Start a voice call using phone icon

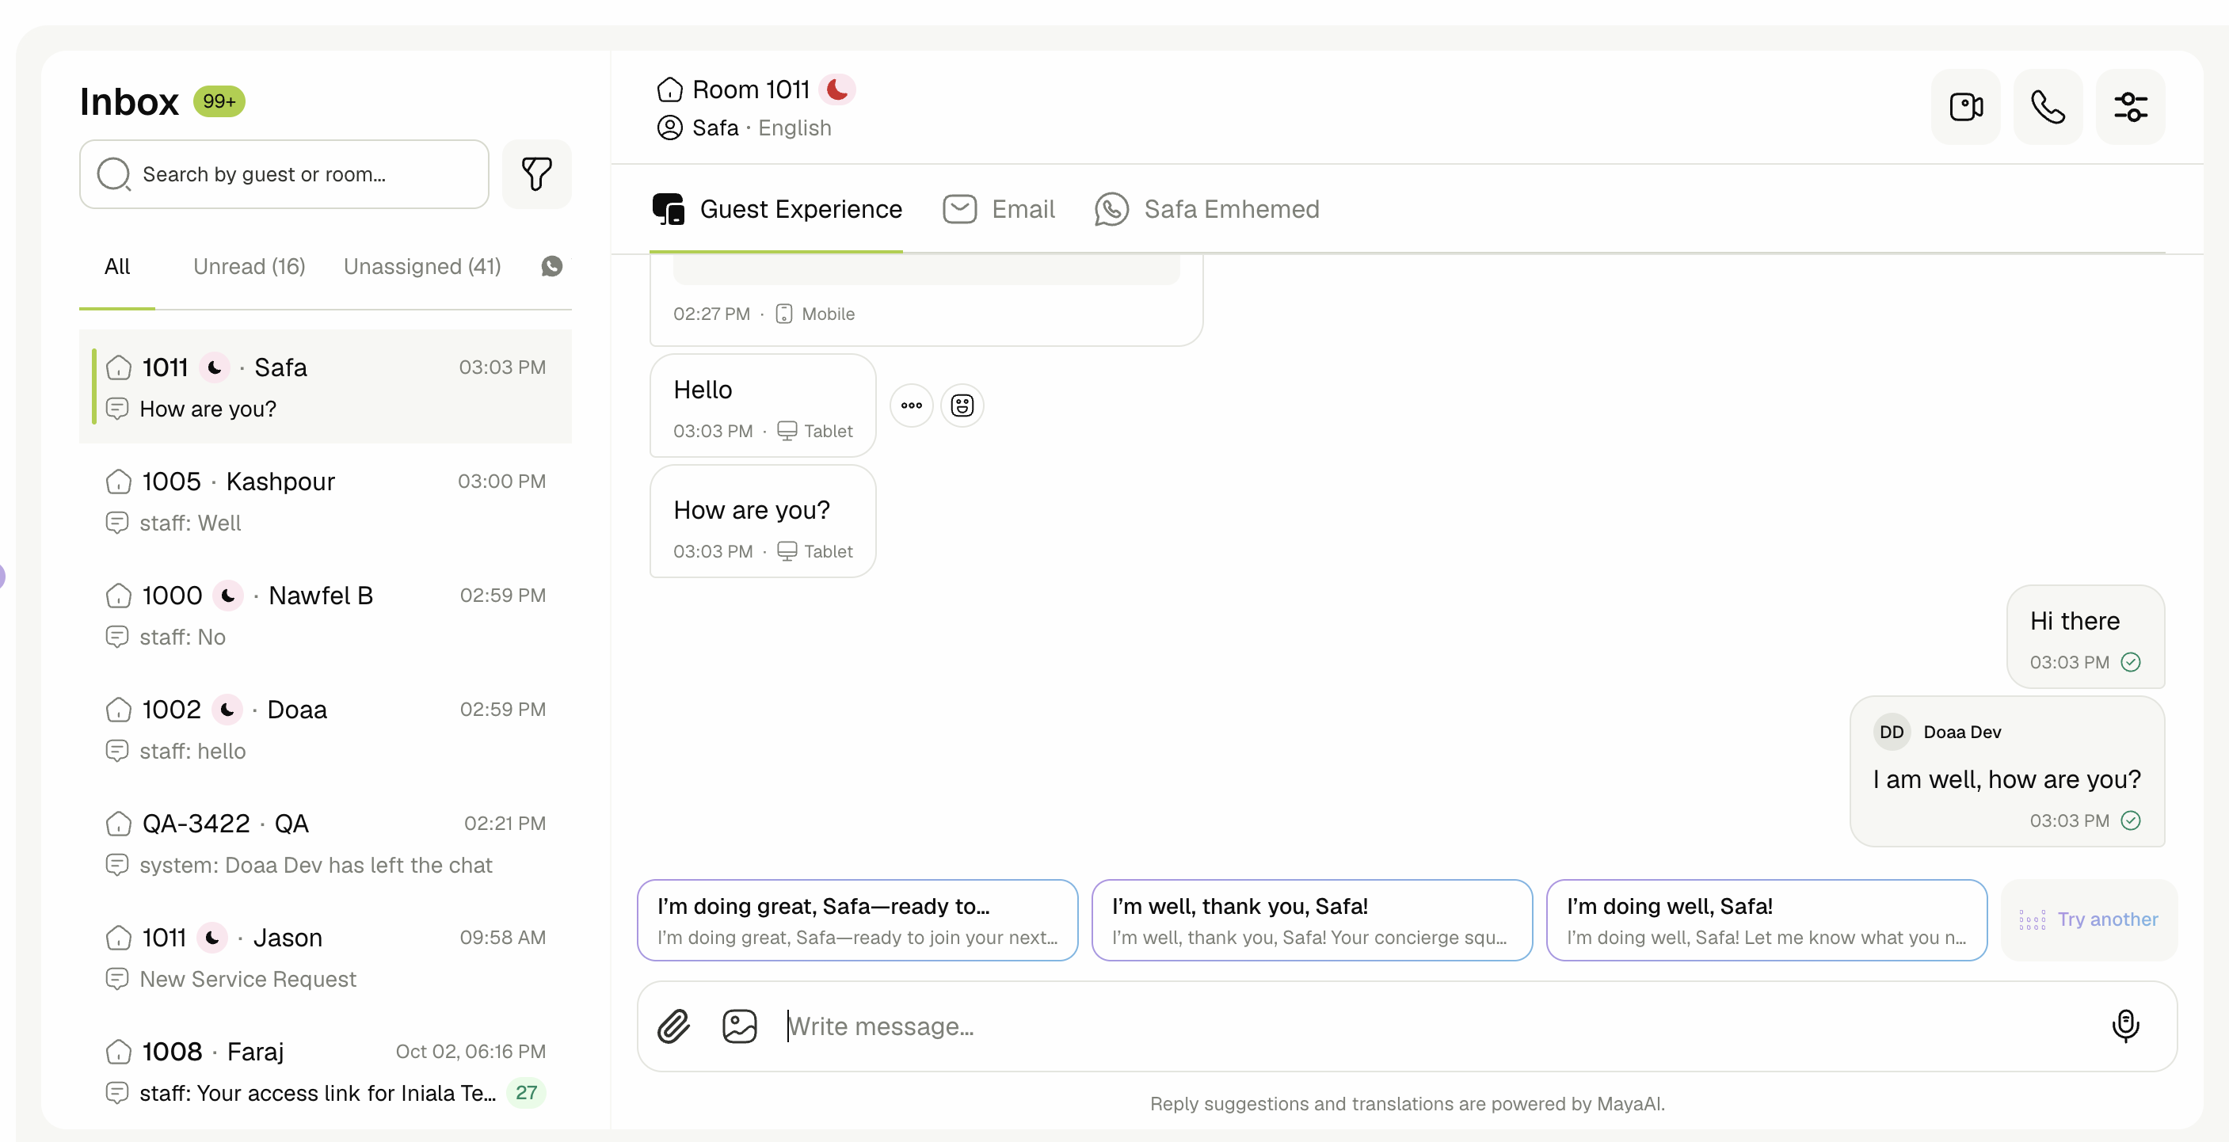(x=2048, y=107)
